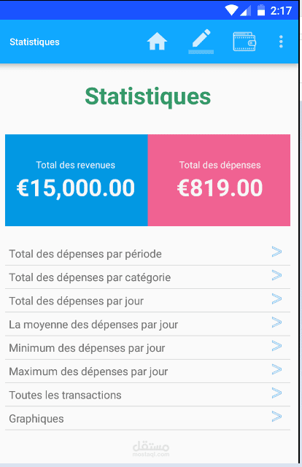
Task: Open the three-dot overflow menu
Action: tap(281, 42)
